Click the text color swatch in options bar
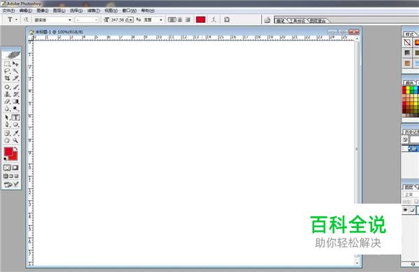 (x=200, y=20)
